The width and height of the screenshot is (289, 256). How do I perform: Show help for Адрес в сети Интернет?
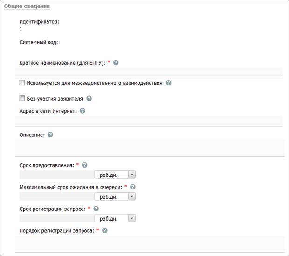pos(83,111)
